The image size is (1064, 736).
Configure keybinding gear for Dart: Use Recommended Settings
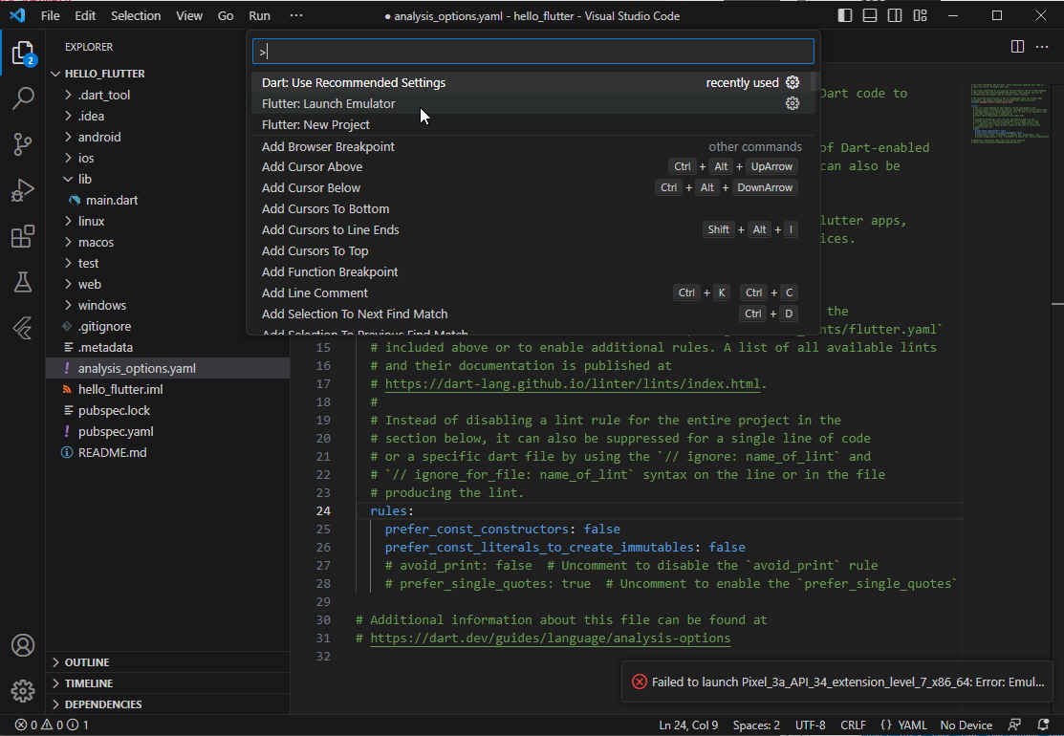coord(792,82)
